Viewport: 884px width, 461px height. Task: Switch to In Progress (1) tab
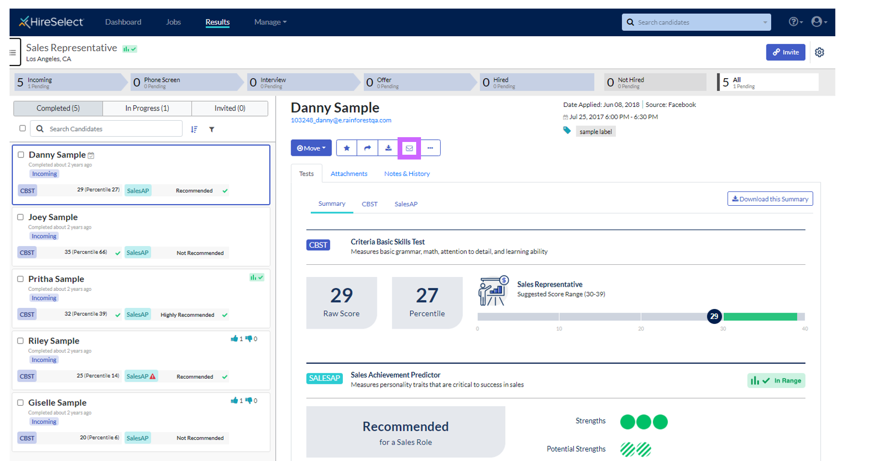coord(147,108)
